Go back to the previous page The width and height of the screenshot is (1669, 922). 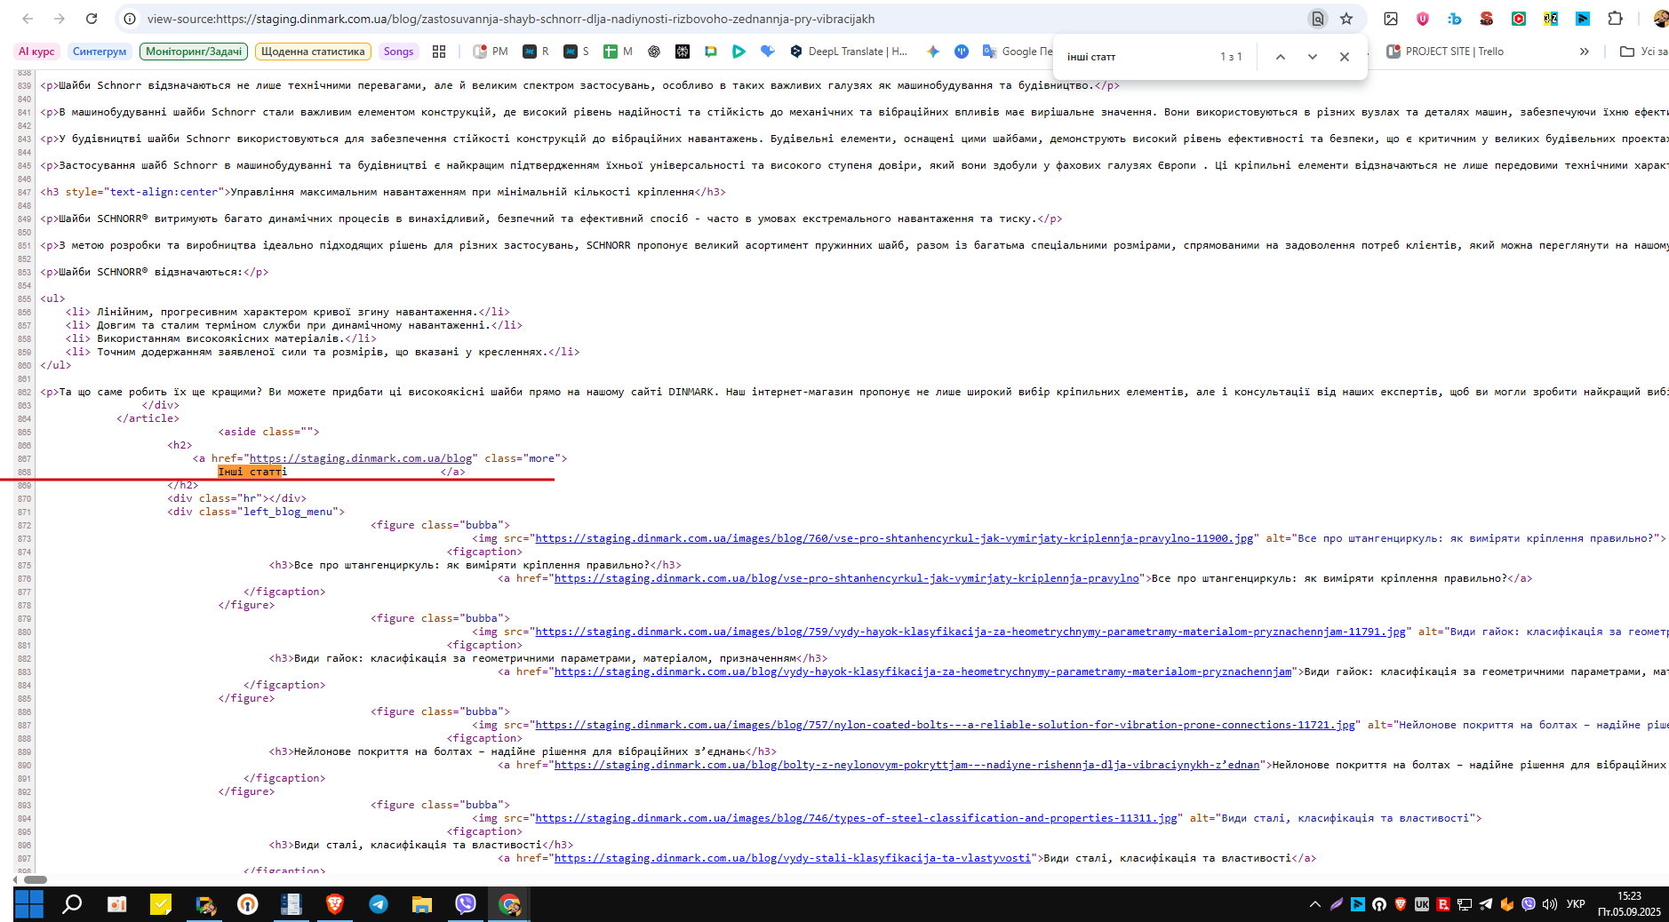28,19
